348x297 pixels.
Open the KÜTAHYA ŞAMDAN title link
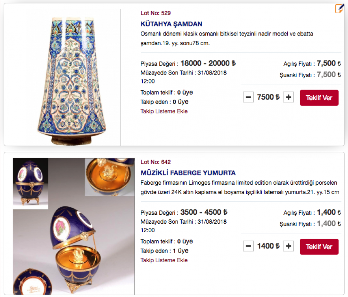point(171,24)
